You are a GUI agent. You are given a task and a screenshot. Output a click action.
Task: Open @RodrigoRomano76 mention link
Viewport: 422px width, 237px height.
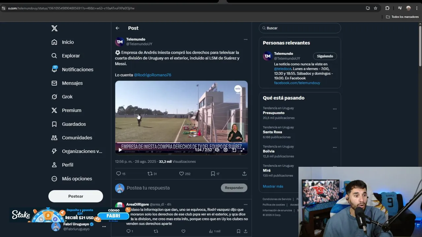(152, 75)
